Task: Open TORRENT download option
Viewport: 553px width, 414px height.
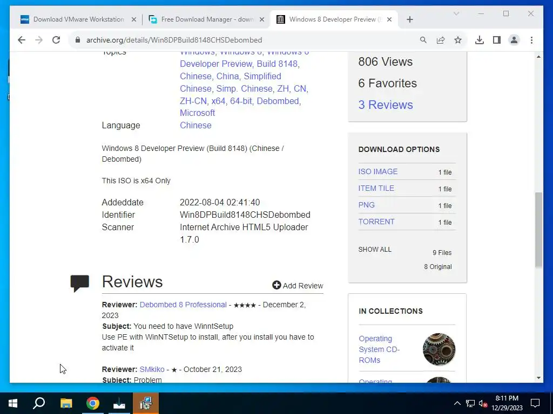Action: click(376, 222)
